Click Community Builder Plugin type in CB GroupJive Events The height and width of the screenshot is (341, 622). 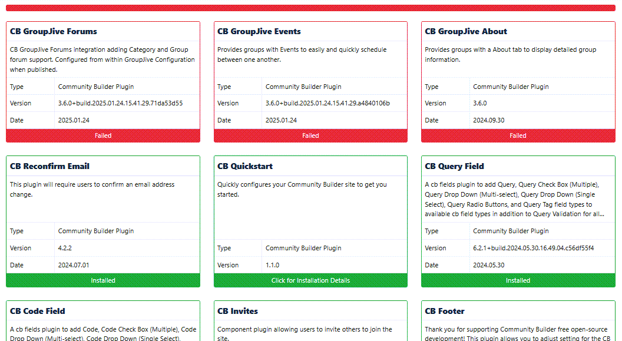pos(303,87)
